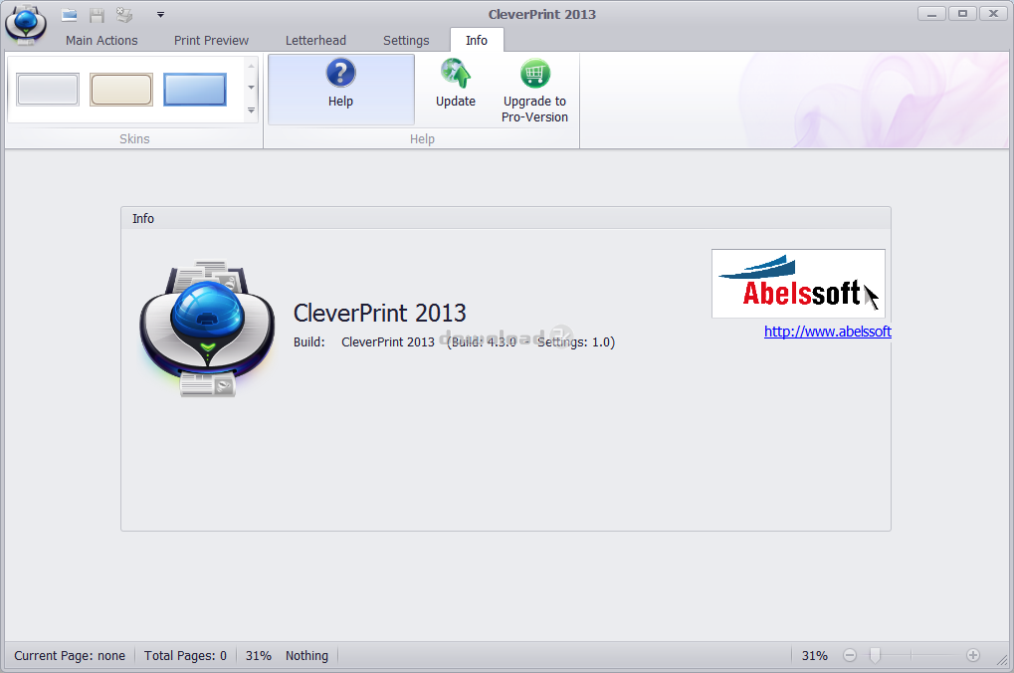Screen dimensions: 1014x673
Task: Click the zoom in plus button
Action: coord(973,655)
